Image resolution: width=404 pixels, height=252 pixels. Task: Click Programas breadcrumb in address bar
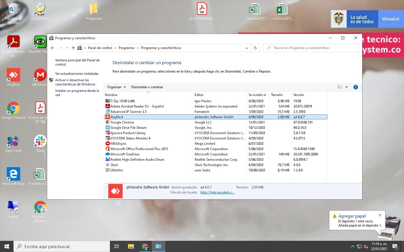(x=127, y=48)
